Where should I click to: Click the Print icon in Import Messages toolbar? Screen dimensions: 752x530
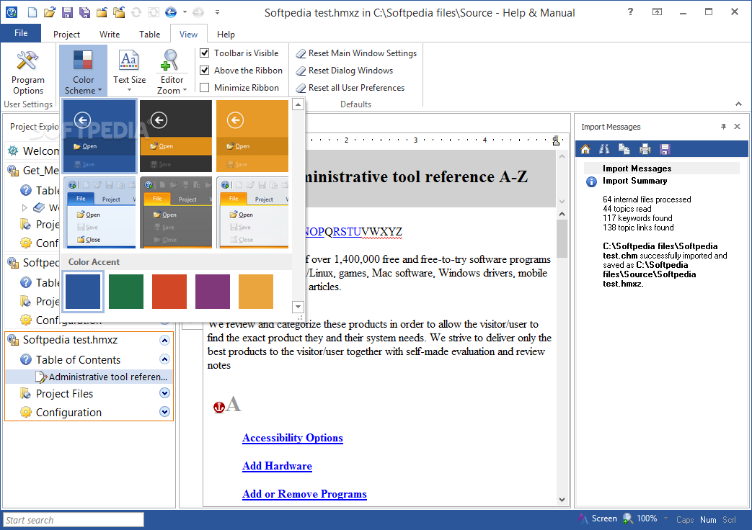pos(645,149)
